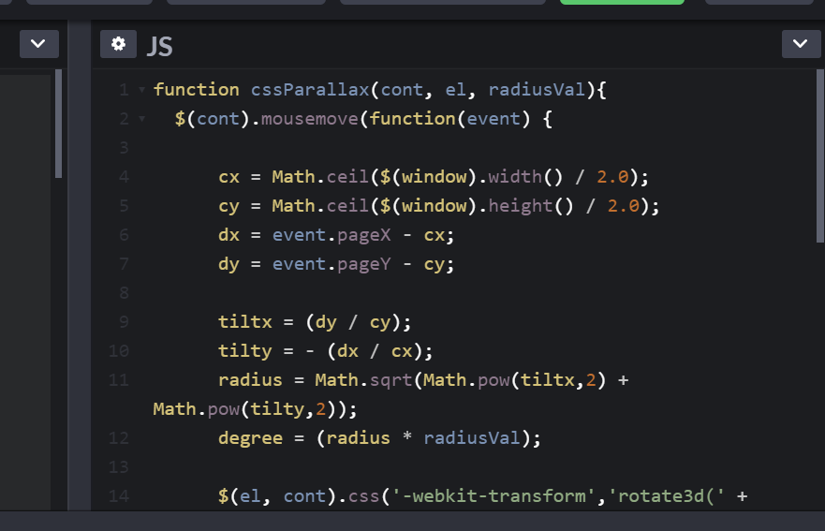Click 'height' on line 5
Screen dimensions: 825x531
coord(520,205)
